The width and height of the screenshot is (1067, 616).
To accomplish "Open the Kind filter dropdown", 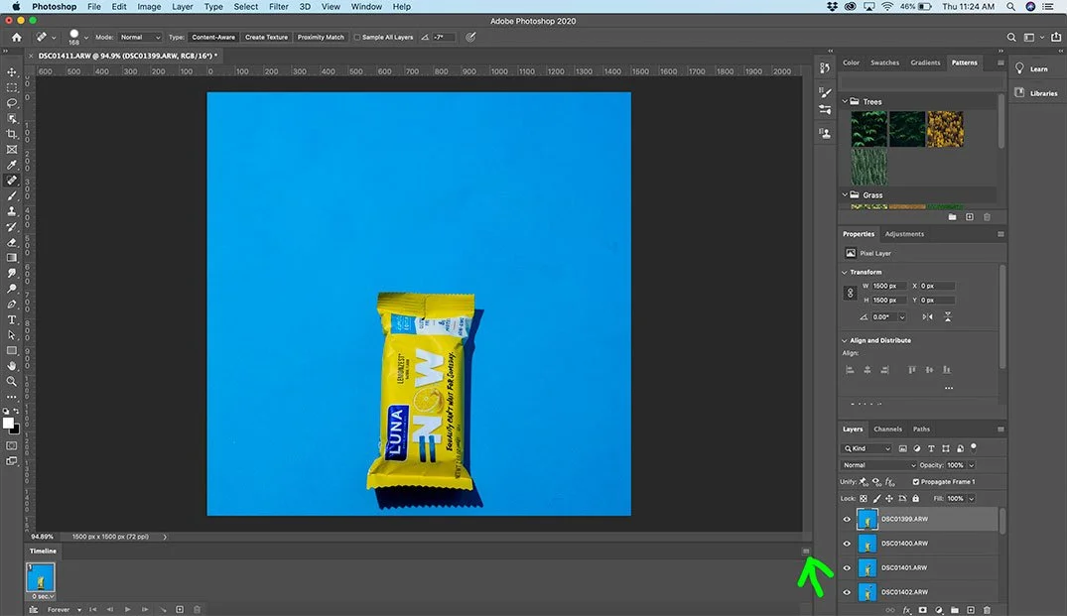I will 867,448.
